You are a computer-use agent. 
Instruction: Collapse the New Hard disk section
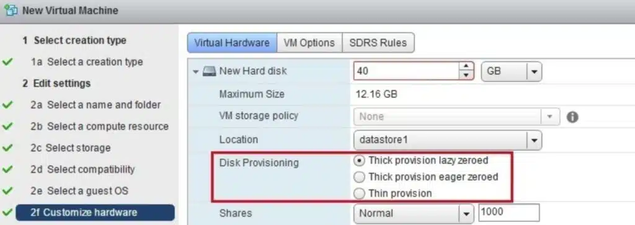pyautogui.click(x=196, y=72)
